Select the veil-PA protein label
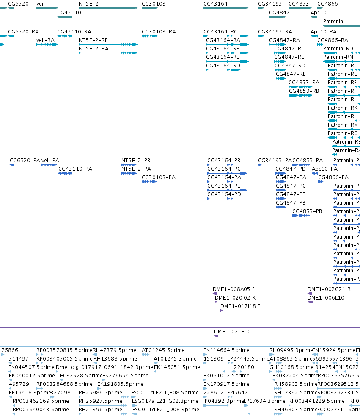Screen dimensions: 360x416 pyautogui.click(x=50, y=161)
